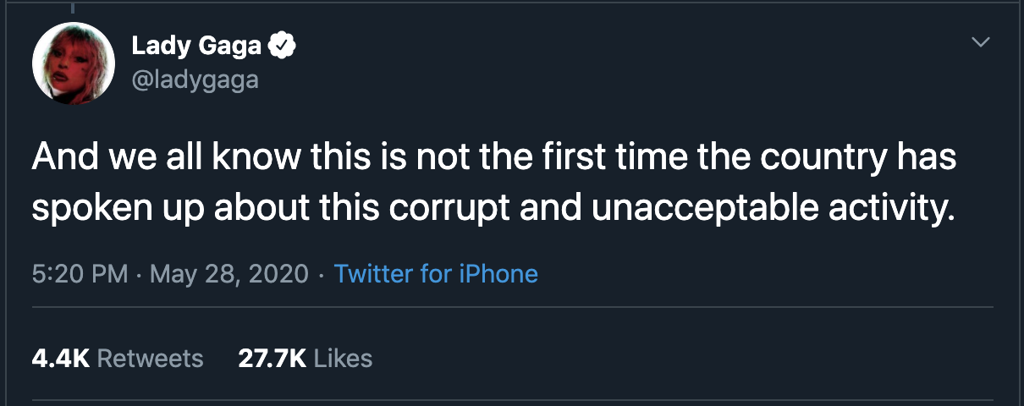1024x406 pixels.
Task: Click the gray "Retweets" label
Action: [x=151, y=358]
